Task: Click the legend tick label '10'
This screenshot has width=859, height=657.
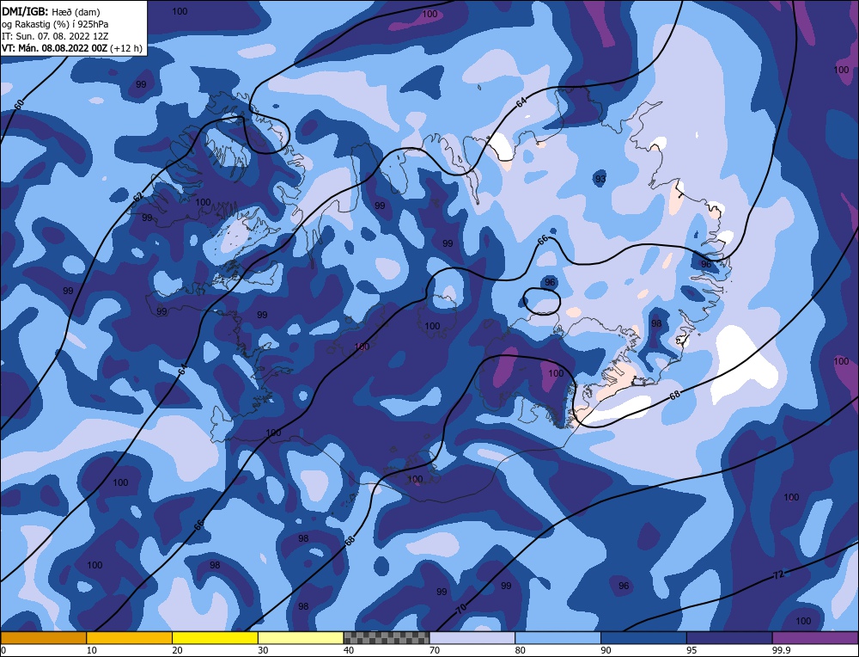Action: [91, 650]
